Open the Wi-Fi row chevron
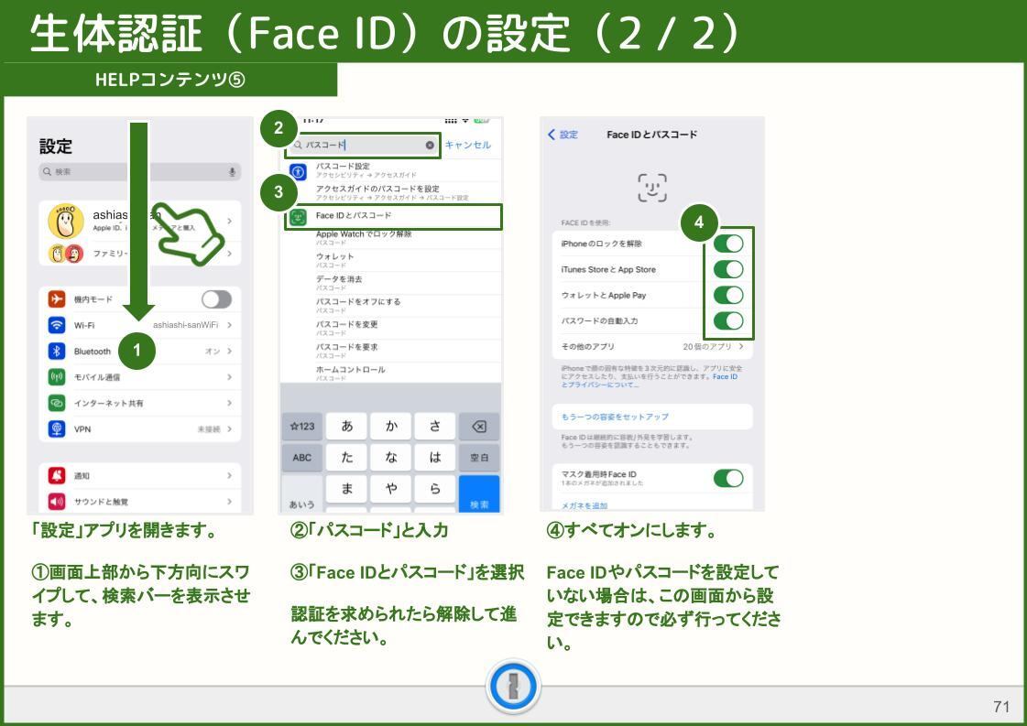This screenshot has height=726, width=1027. pyautogui.click(x=229, y=325)
